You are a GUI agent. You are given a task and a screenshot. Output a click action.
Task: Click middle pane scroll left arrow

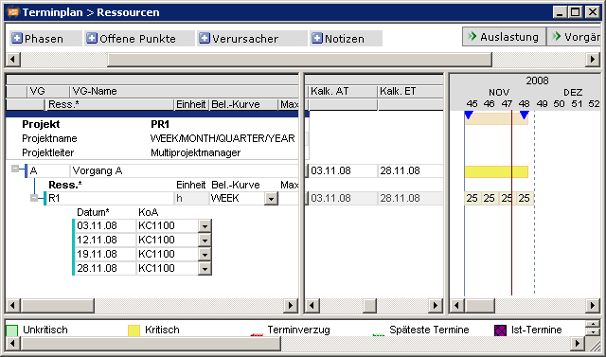312,306
